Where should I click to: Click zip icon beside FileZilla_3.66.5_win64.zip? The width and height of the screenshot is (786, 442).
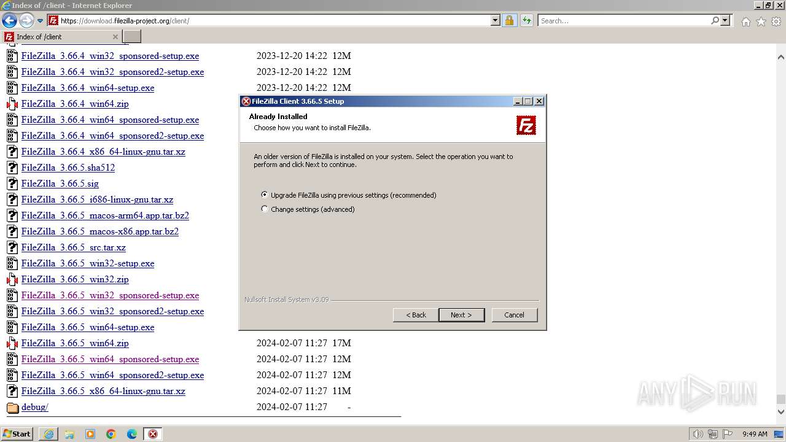click(12, 343)
